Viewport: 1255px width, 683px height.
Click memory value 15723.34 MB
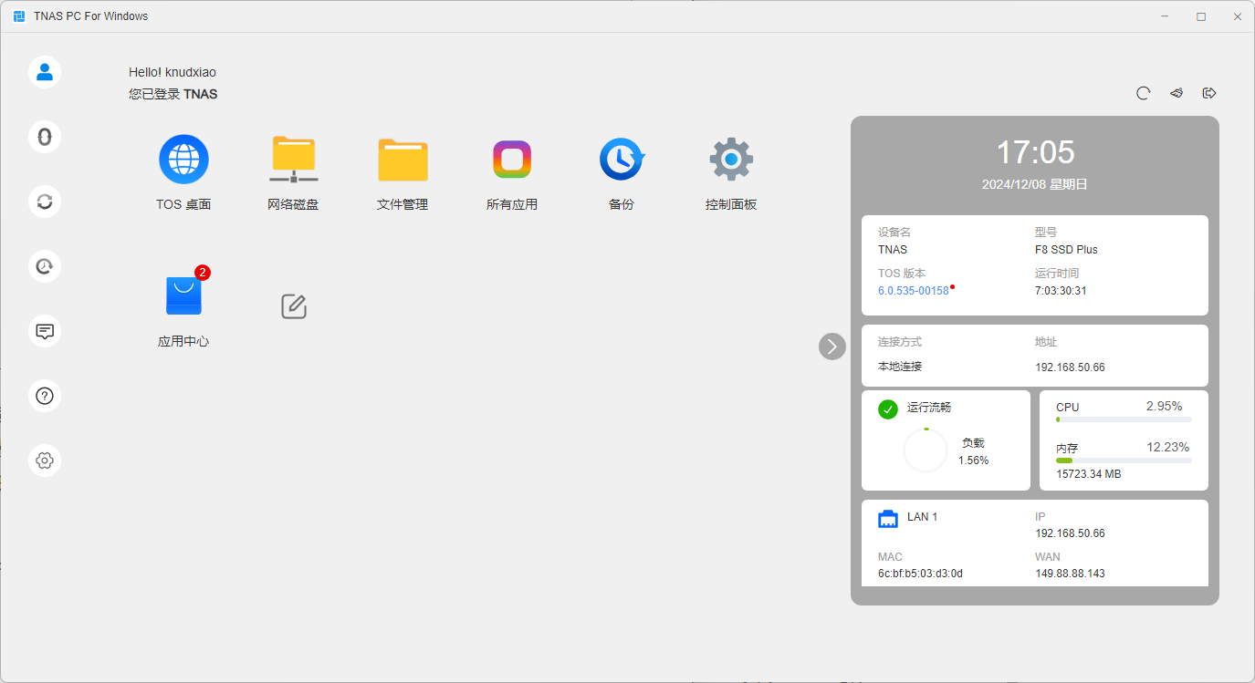pyautogui.click(x=1089, y=474)
